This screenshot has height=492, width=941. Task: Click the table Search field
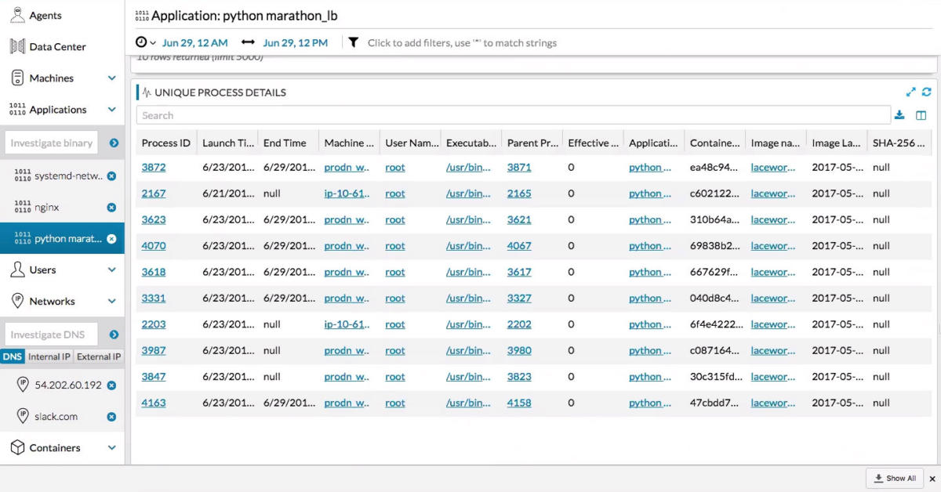514,115
